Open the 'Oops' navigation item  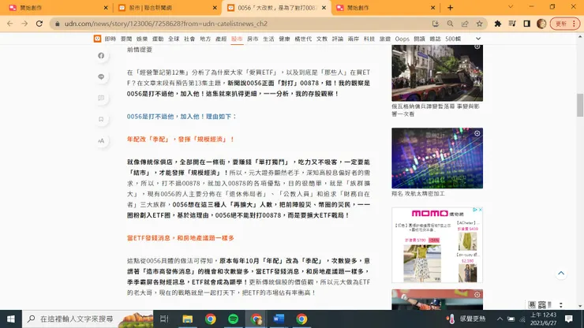(402, 39)
